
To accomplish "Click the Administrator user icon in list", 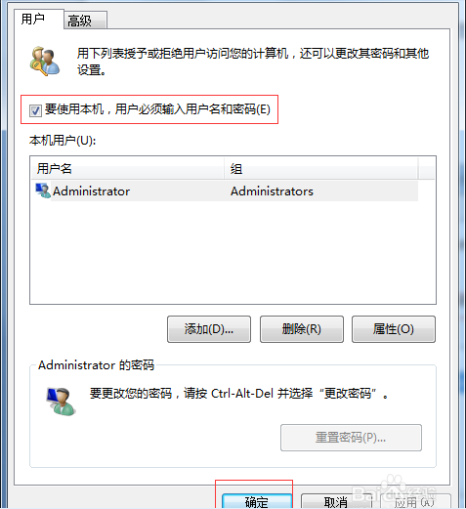I will 43,191.
